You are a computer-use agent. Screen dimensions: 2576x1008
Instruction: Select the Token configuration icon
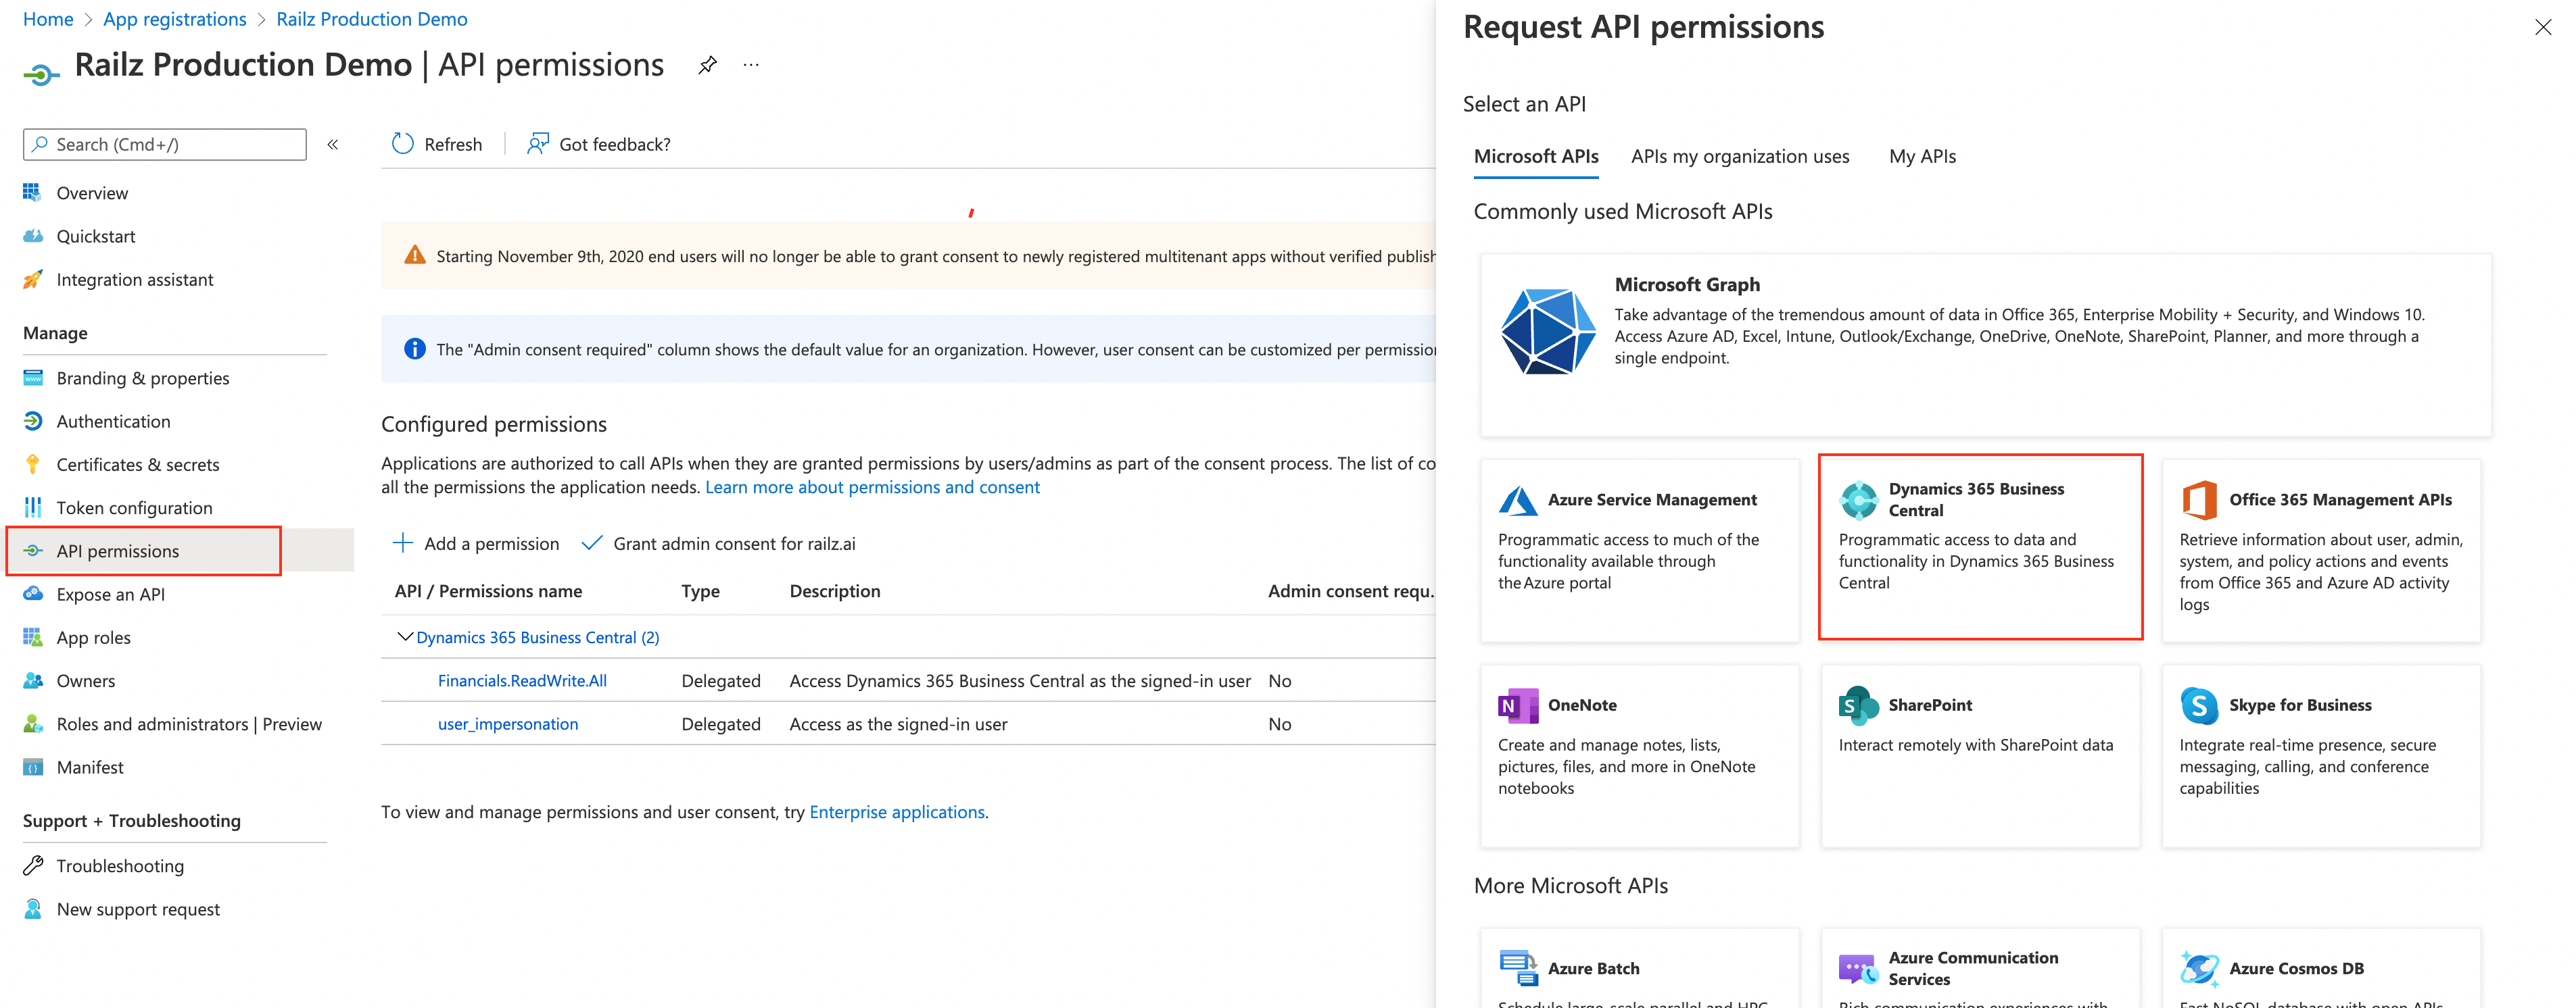pos(33,507)
